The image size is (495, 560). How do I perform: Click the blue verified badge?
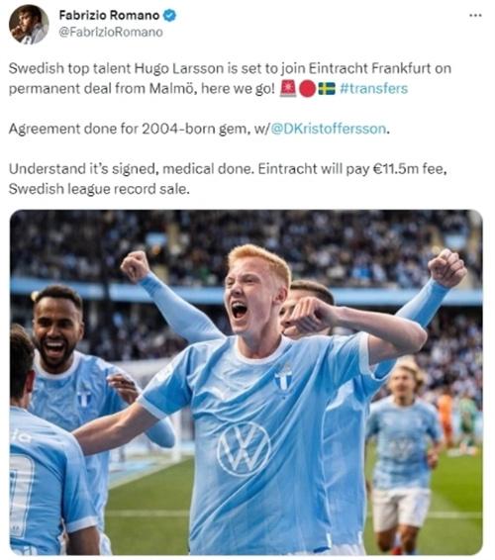(169, 16)
